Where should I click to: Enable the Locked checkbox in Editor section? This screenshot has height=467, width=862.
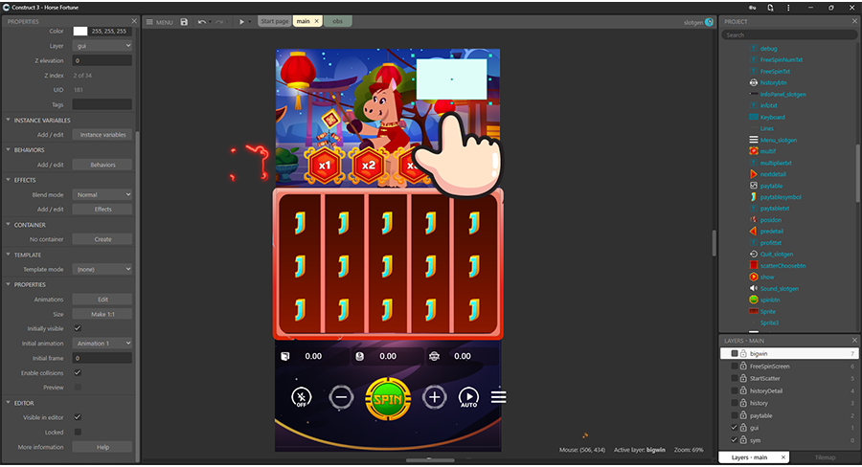[78, 433]
